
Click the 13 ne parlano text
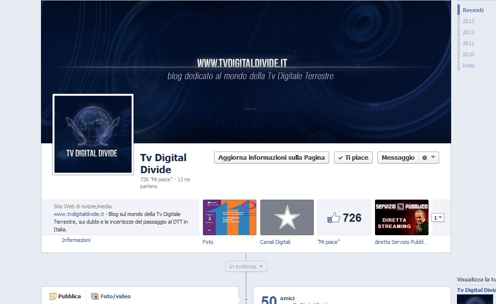[165, 183]
